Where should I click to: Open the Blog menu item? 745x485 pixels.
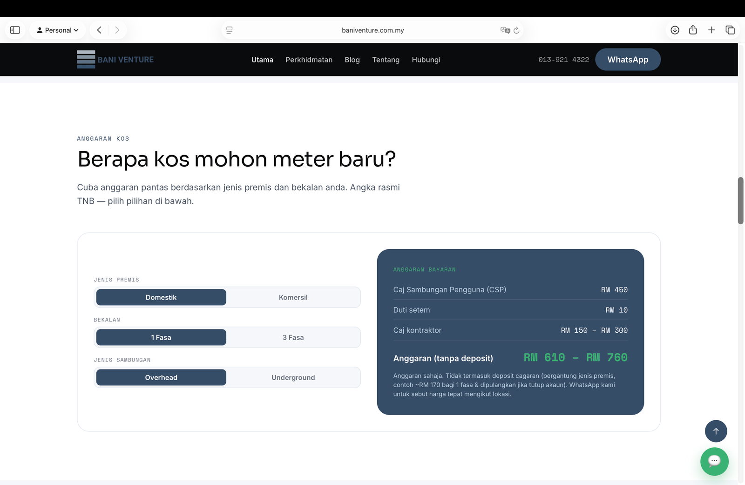[352, 60]
